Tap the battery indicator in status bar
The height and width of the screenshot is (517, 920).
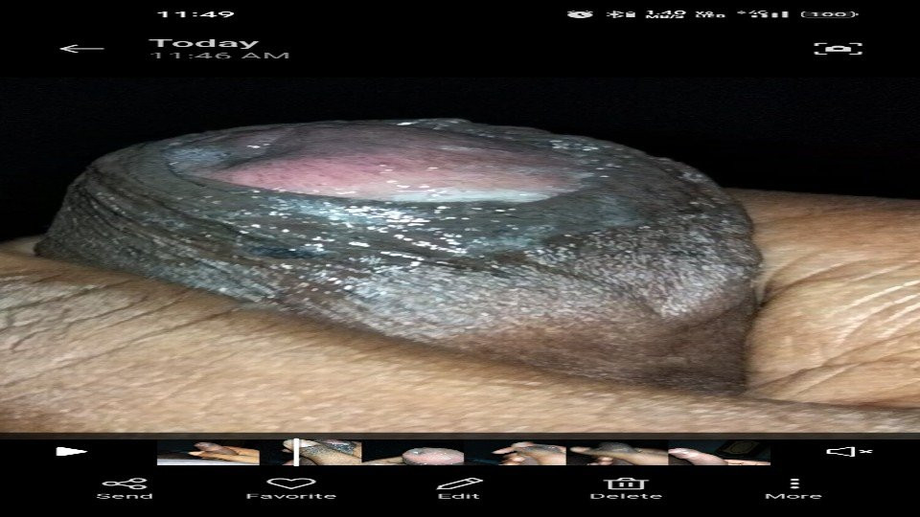point(829,14)
